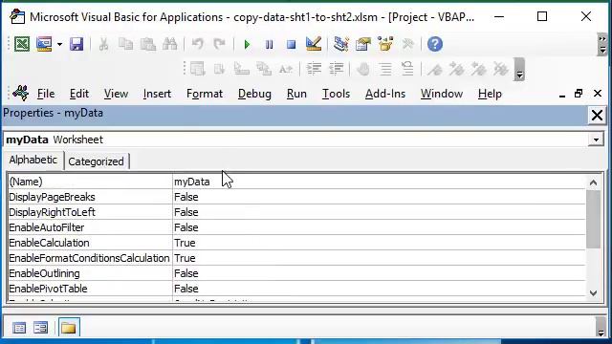Open the Format menu
Screen dimensions: 612x344
(x=205, y=94)
